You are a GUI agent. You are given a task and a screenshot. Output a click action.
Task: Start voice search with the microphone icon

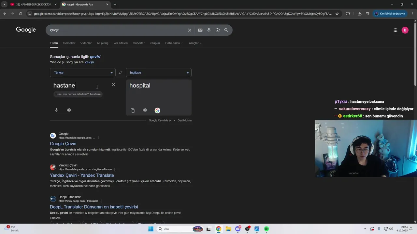click(209, 30)
